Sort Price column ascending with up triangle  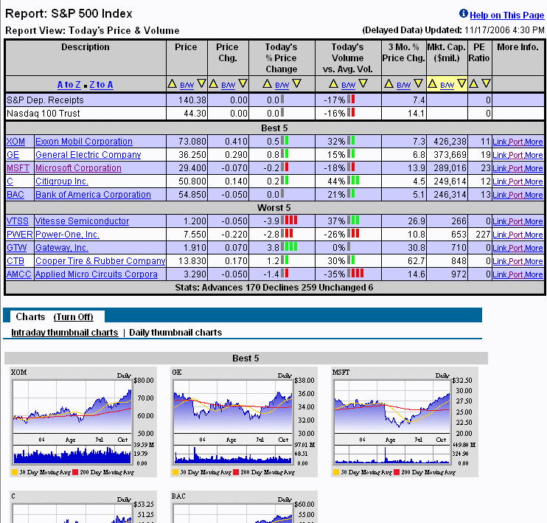pyautogui.click(x=172, y=84)
